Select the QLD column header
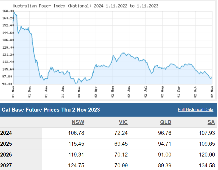Image resolution: width=218 pixels, height=170 pixels. tap(166, 122)
